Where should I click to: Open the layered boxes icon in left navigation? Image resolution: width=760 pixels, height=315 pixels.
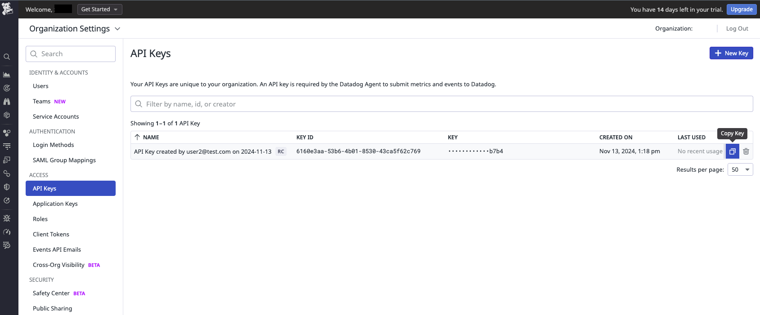7,115
